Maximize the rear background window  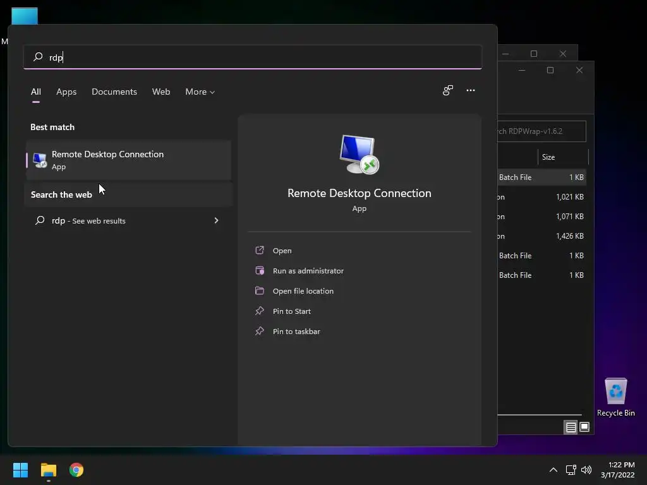(x=533, y=54)
